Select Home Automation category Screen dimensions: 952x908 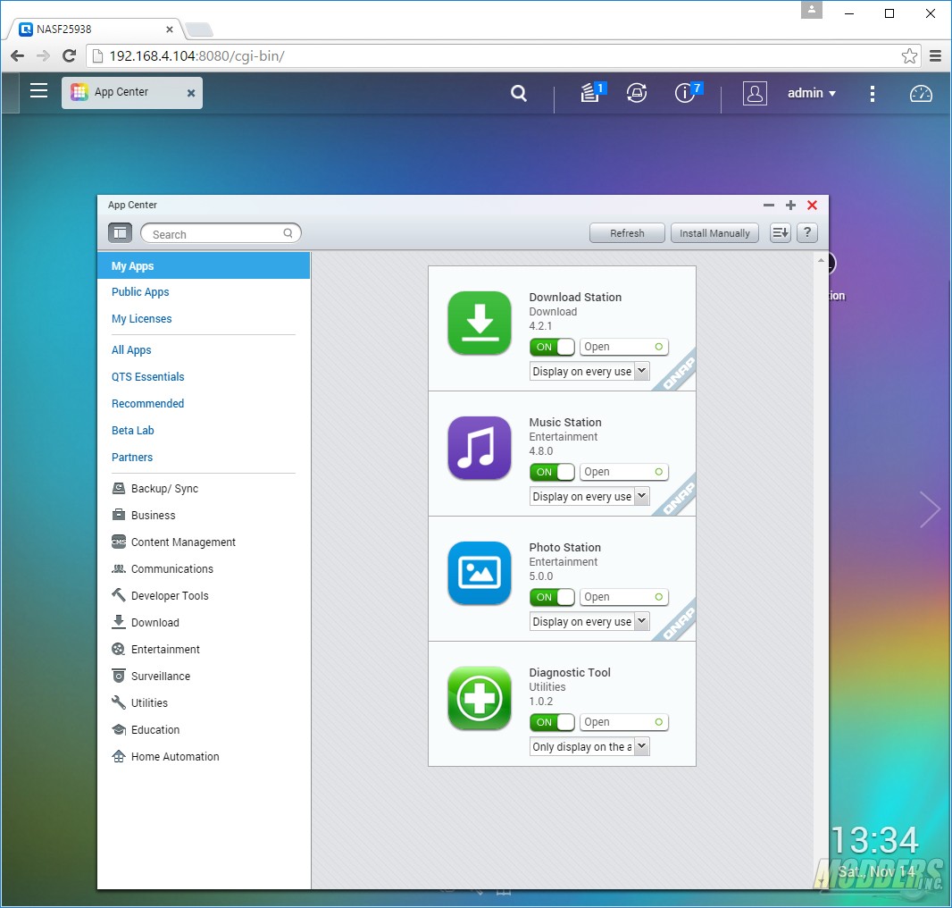click(x=165, y=756)
